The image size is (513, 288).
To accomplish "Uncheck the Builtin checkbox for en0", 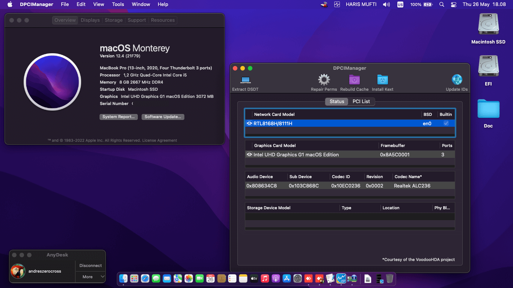I will pyautogui.click(x=446, y=123).
